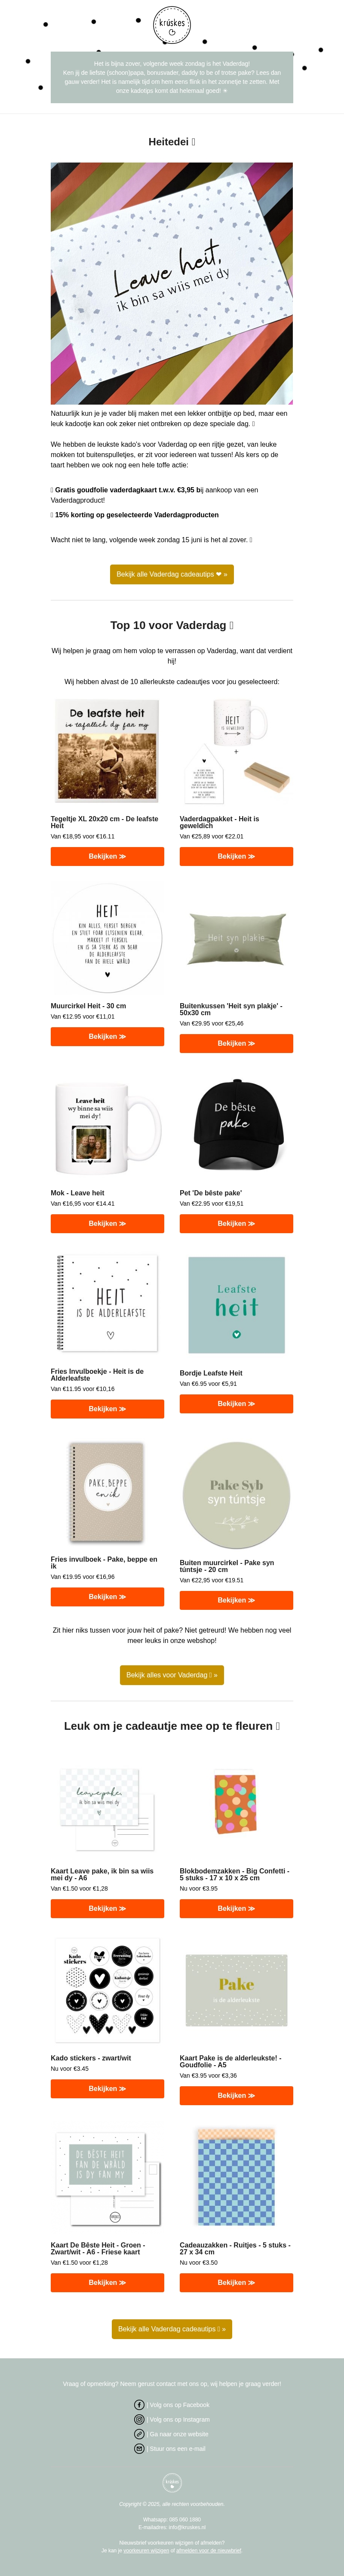
Task: Click the Blokbodemzakken Big Confetti image
Action: 236,1803
